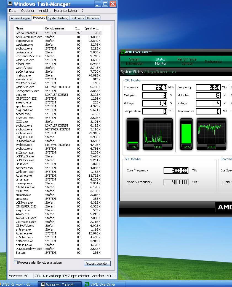232x287 pixels.
Task: Open the Benutzer tab
Action: 93,18
